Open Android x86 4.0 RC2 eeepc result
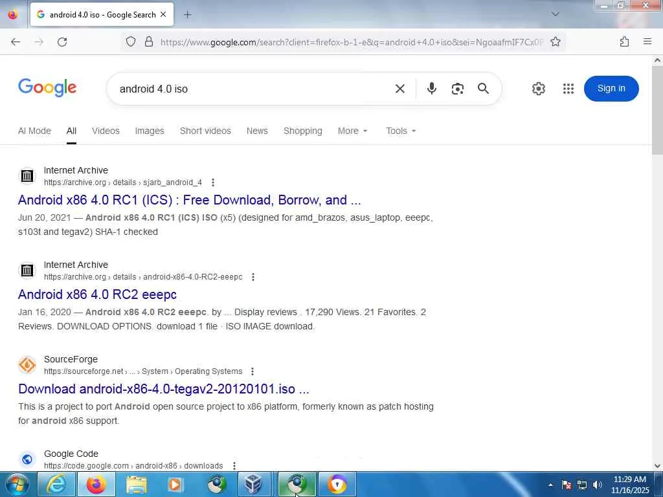This screenshot has height=497, width=663. click(97, 294)
